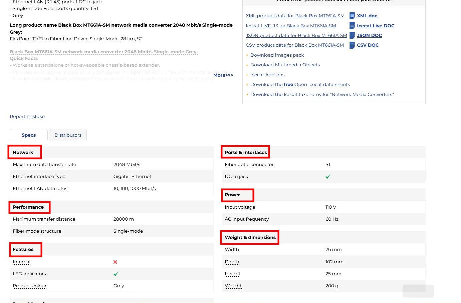
Task: Open XML product data for Black Box MT661A-SM
Action: tap(295, 16)
